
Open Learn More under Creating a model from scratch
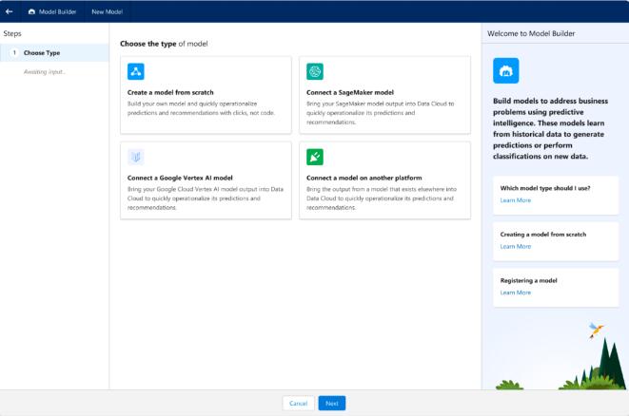[516, 246]
